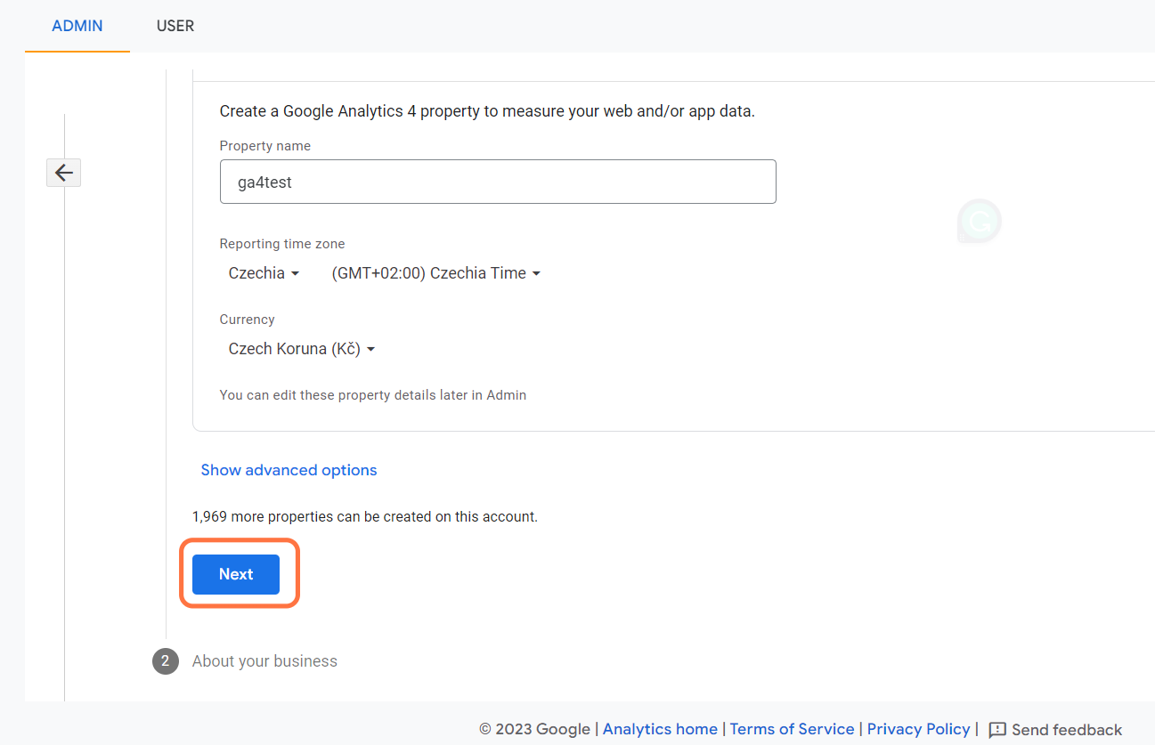Click the back arrow button
The height and width of the screenshot is (745, 1155).
63,173
